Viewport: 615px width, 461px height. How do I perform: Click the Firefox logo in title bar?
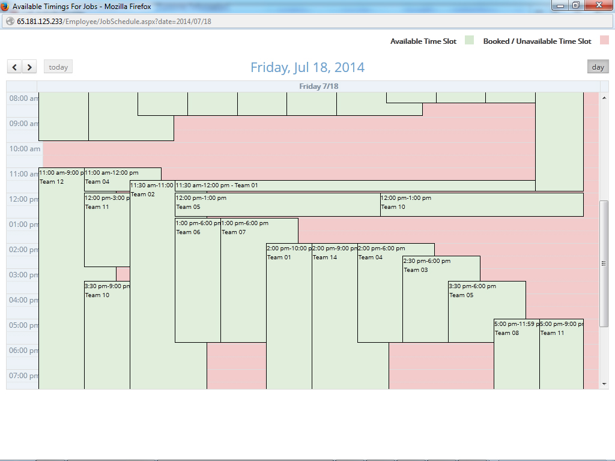click(x=5, y=6)
